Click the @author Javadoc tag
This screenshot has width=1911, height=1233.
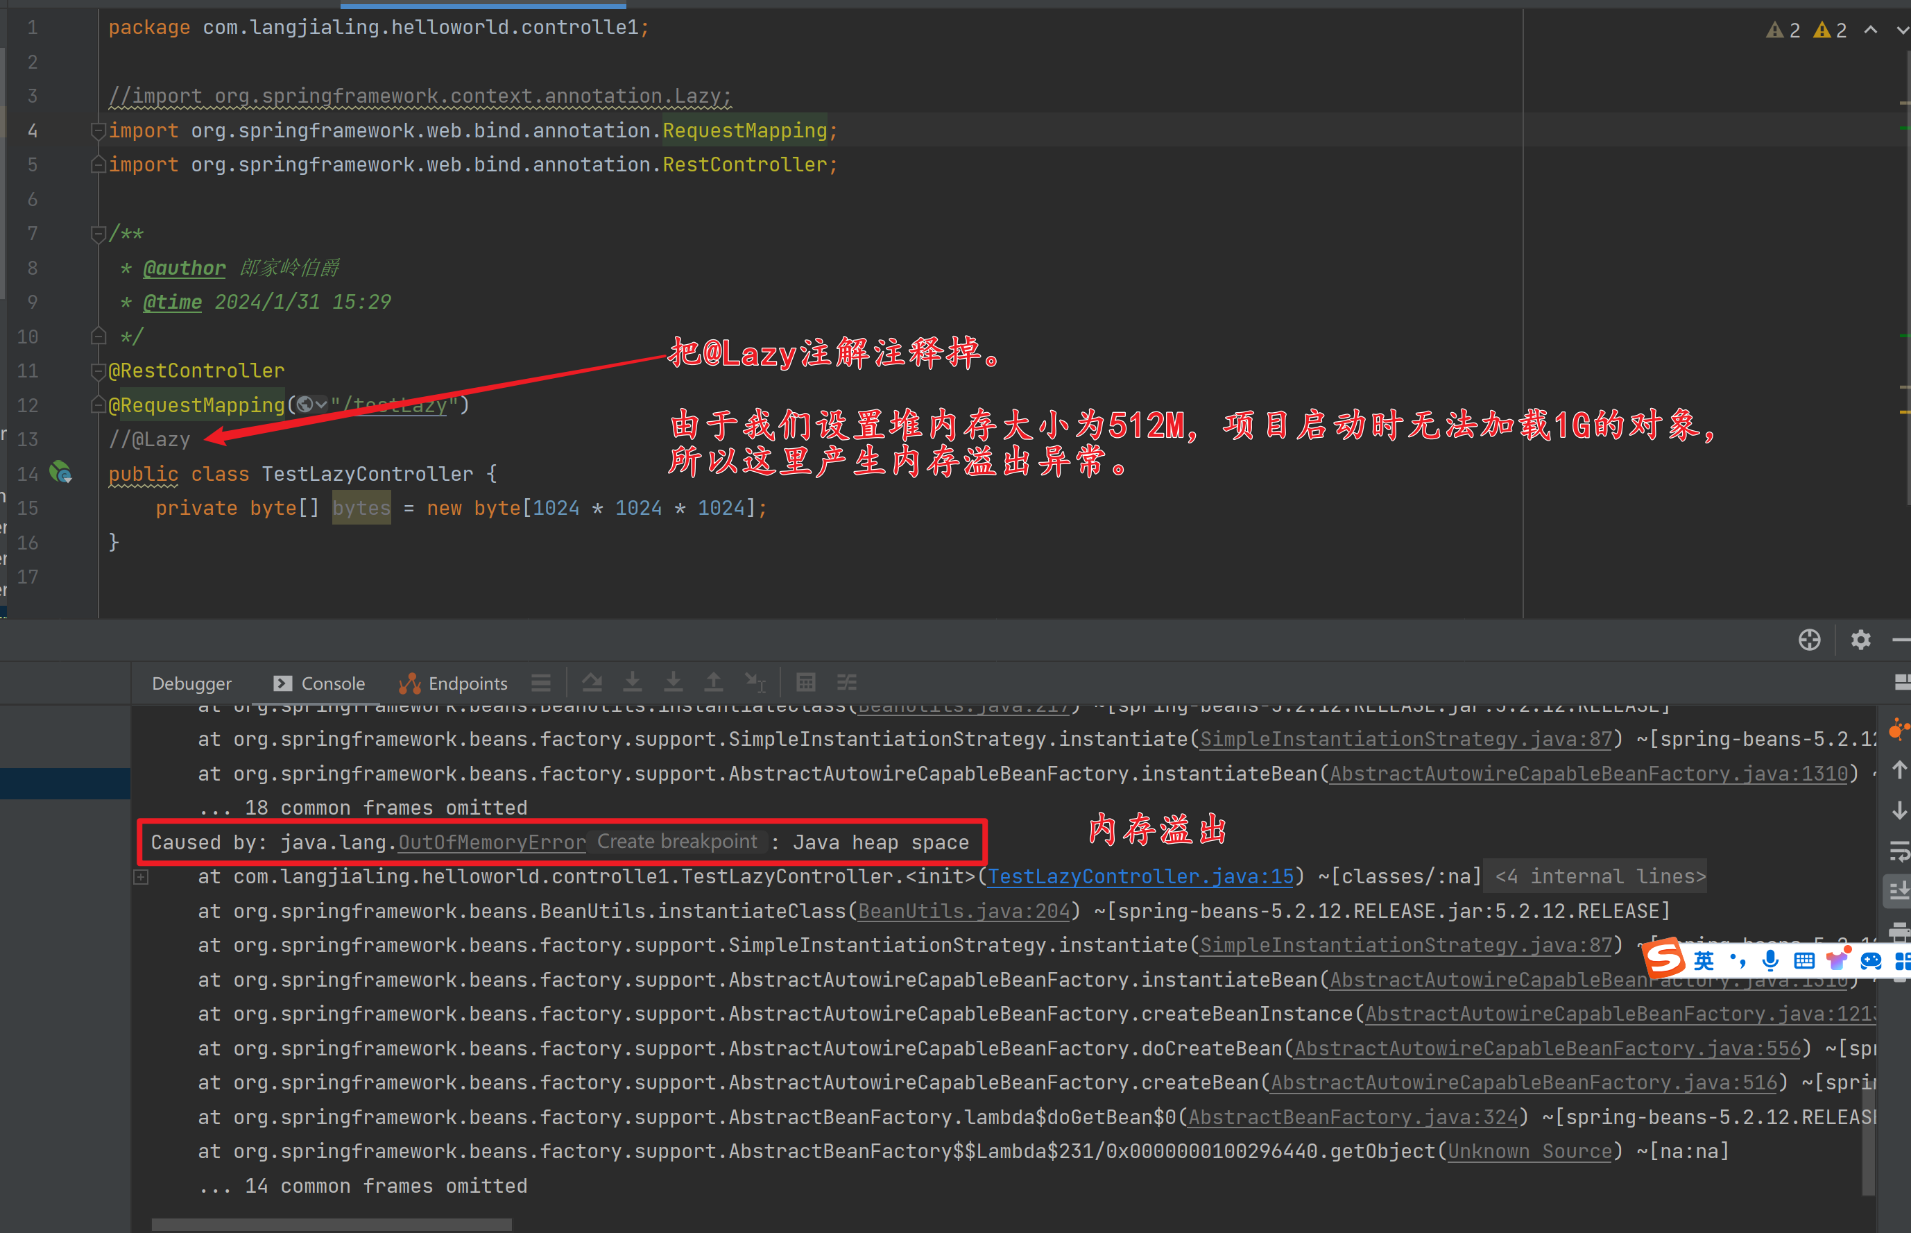185,269
